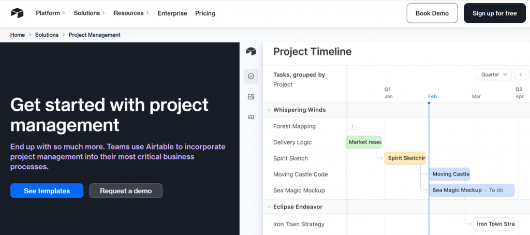The height and width of the screenshot is (235, 530).
Task: Click the Book Demo button
Action: 432,13
